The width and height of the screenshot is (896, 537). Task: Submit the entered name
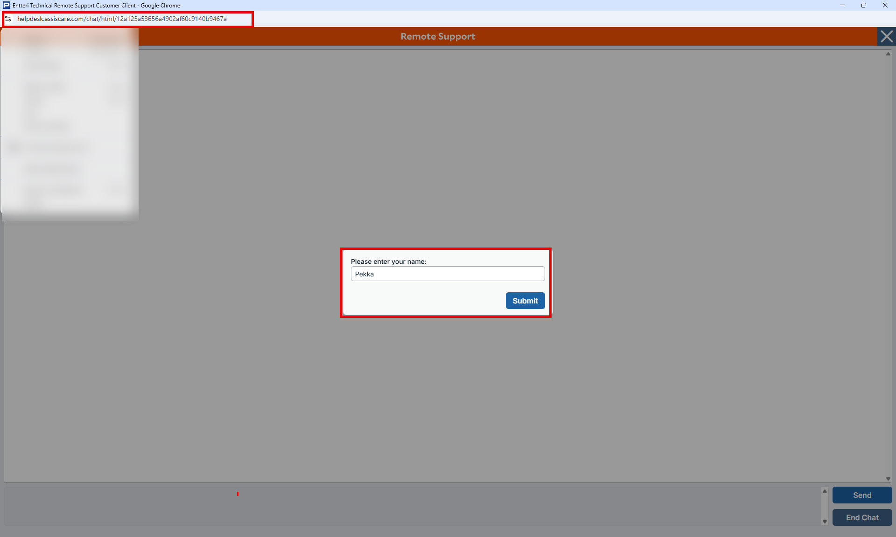point(525,301)
